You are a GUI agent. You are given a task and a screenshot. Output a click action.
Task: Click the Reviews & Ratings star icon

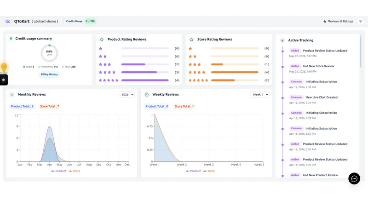325,21
